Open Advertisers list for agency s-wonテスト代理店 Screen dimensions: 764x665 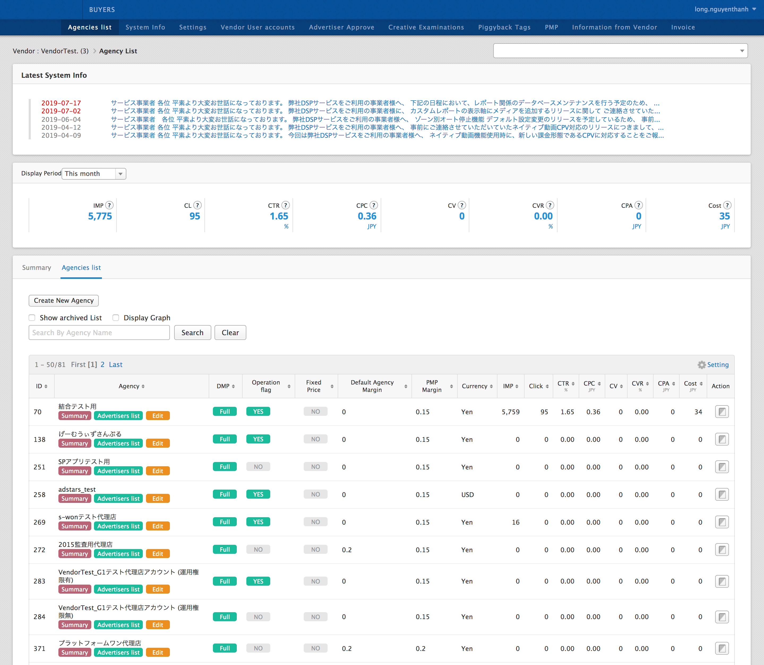[118, 526]
